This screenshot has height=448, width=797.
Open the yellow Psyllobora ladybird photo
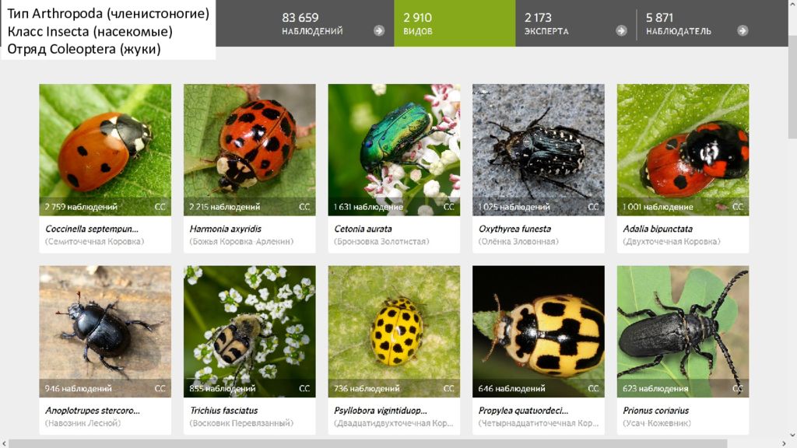click(x=394, y=331)
